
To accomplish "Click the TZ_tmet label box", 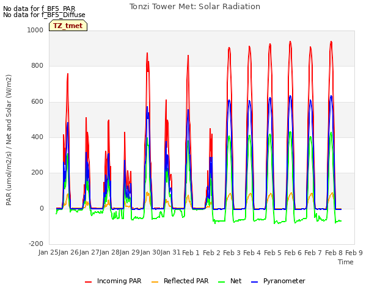I will (68, 26).
